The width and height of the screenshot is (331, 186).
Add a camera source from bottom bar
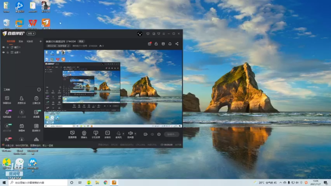84,134
